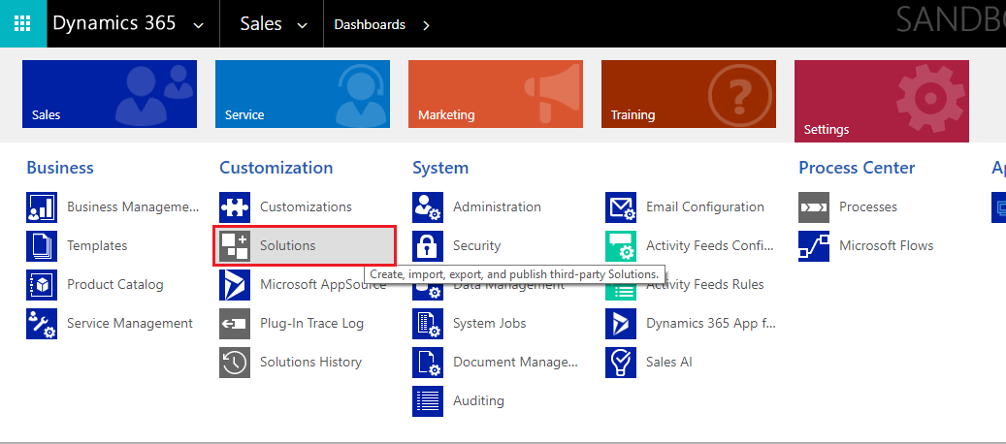Open Solutions History link
The width and height of the screenshot is (1006, 444).
tap(310, 363)
